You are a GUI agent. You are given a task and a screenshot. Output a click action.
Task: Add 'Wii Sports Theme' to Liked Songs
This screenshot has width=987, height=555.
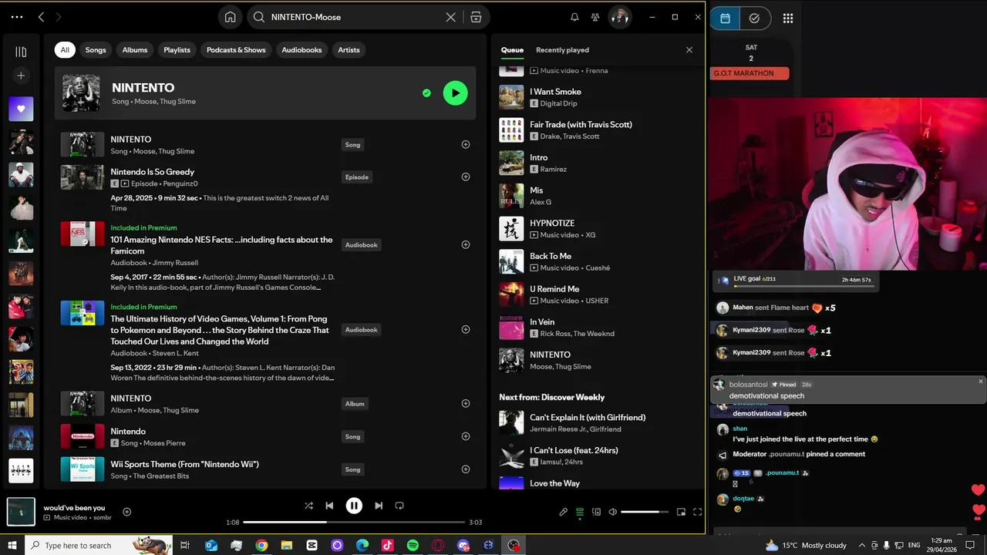pos(465,469)
